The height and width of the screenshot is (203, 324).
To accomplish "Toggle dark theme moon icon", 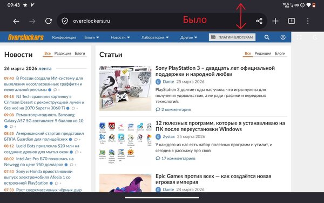I will (x=315, y=37).
